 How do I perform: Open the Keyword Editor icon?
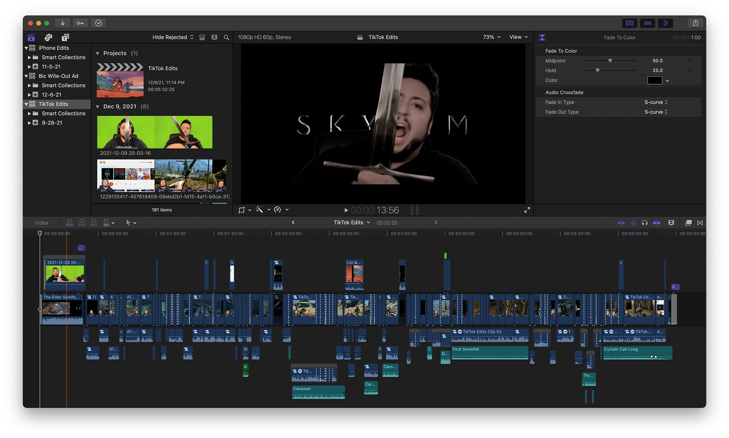pyautogui.click(x=80, y=23)
